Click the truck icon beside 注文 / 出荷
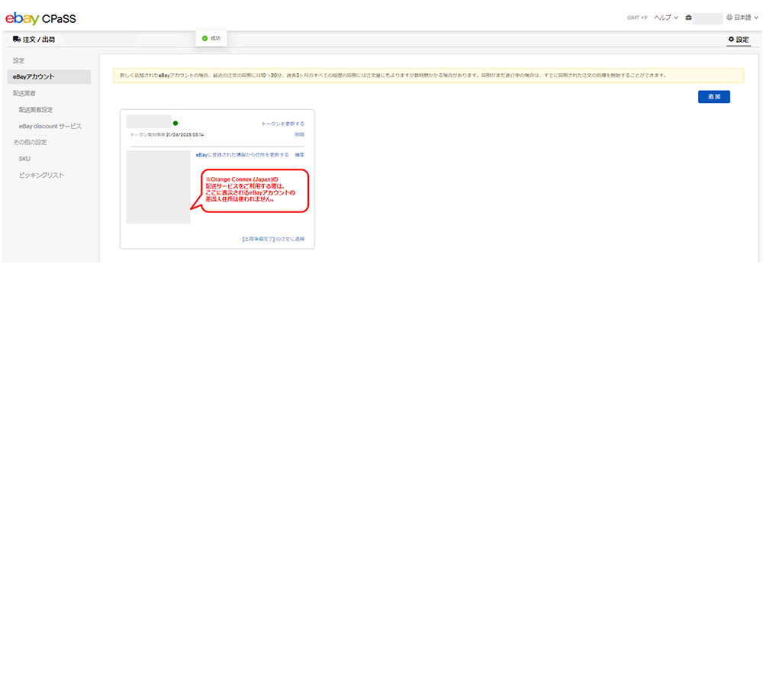Image resolution: width=763 pixels, height=687 pixels. pyautogui.click(x=17, y=39)
